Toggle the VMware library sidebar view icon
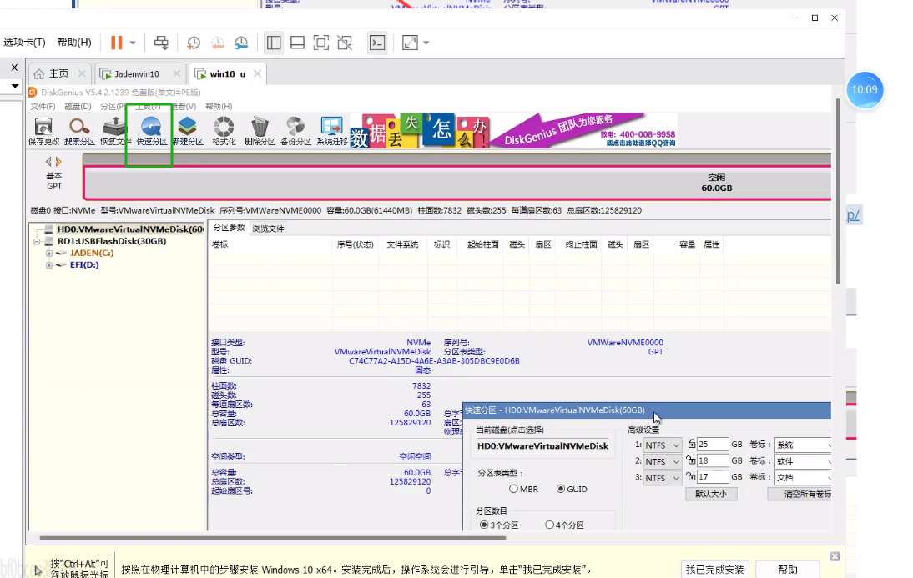The image size is (913, 578). 274,43
